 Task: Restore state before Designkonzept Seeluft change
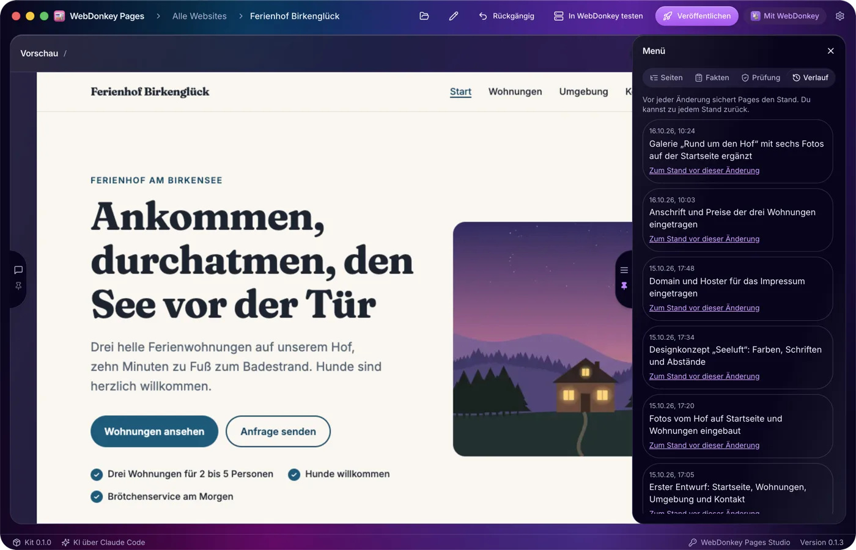point(704,376)
